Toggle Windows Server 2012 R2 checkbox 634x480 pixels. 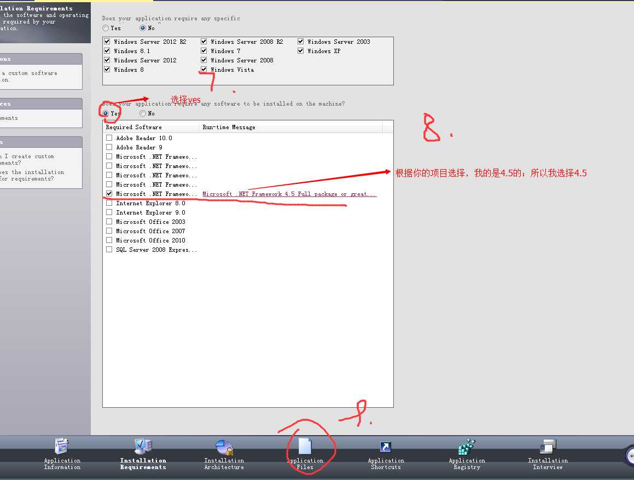(x=107, y=41)
